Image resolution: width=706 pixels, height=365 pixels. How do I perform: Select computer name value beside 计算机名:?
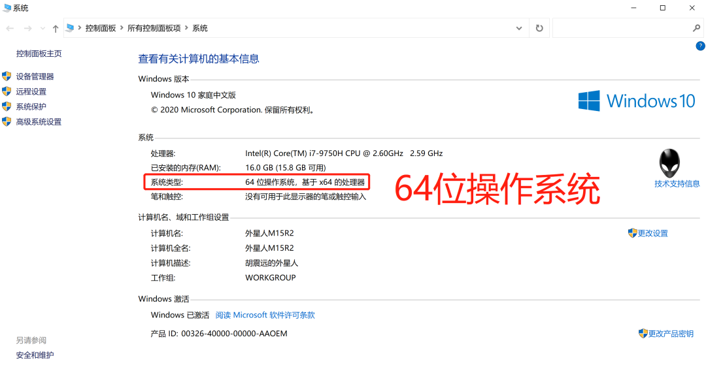pos(269,233)
